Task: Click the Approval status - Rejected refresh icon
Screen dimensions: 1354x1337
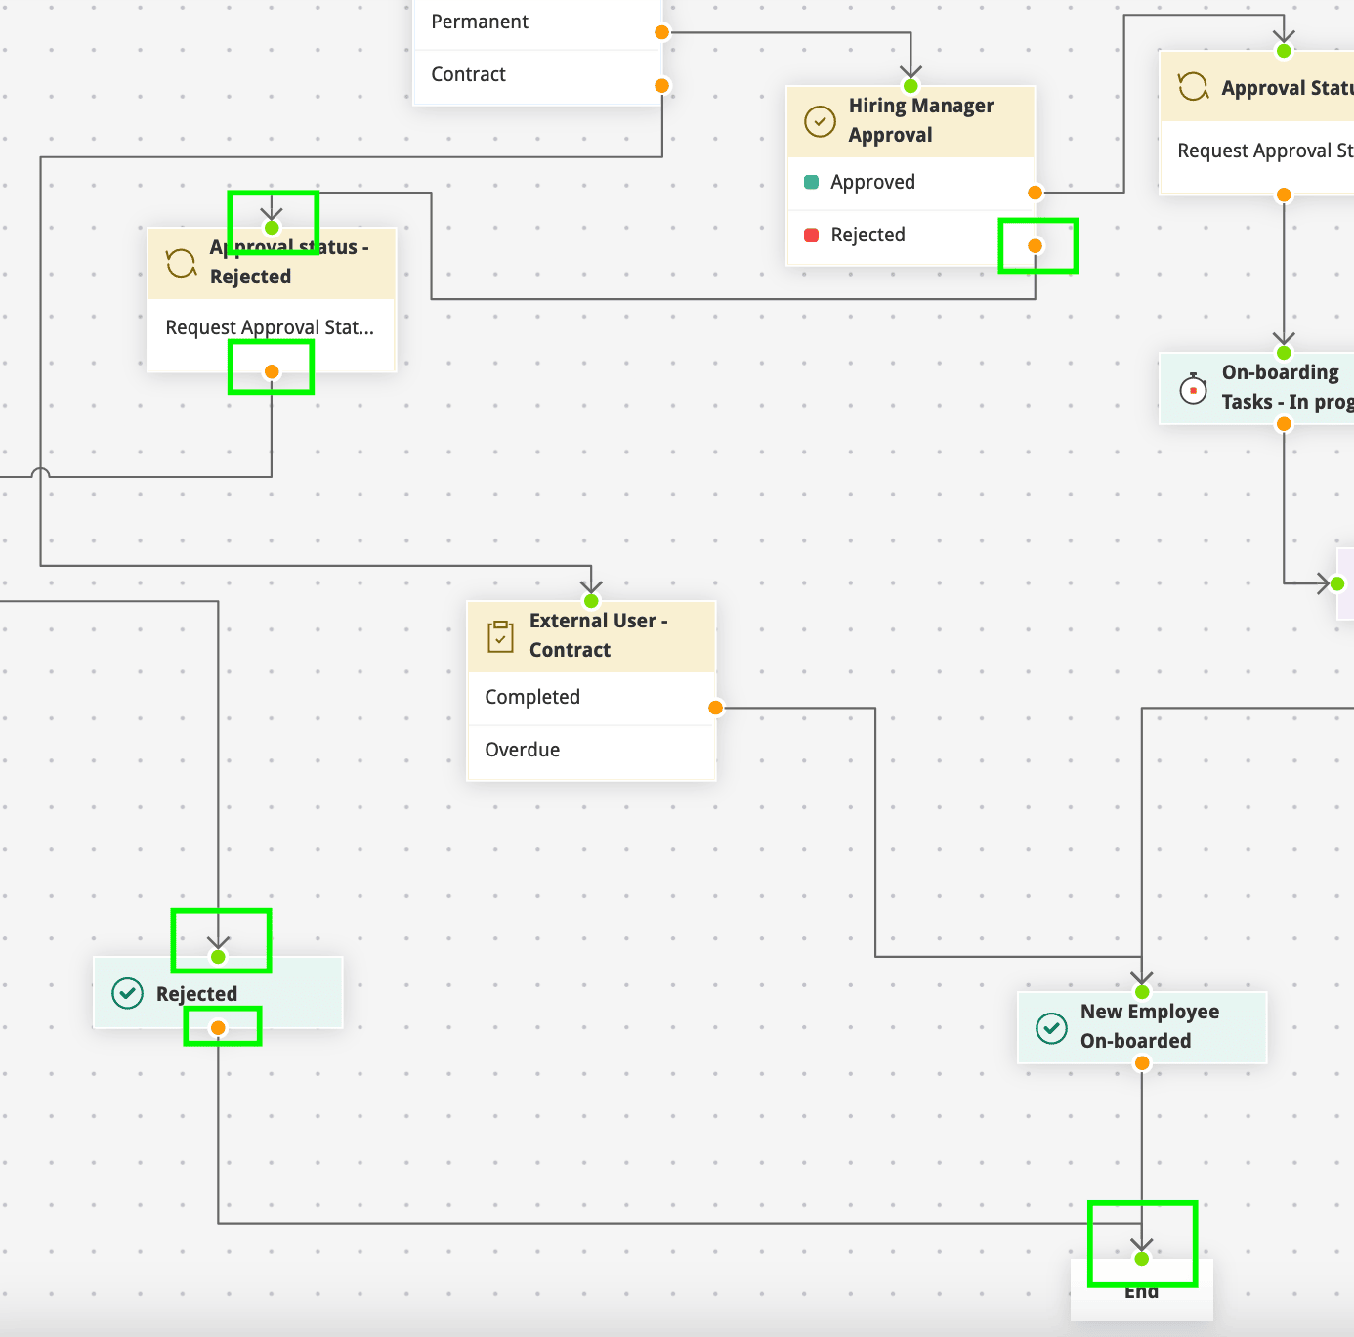Action: point(182,262)
